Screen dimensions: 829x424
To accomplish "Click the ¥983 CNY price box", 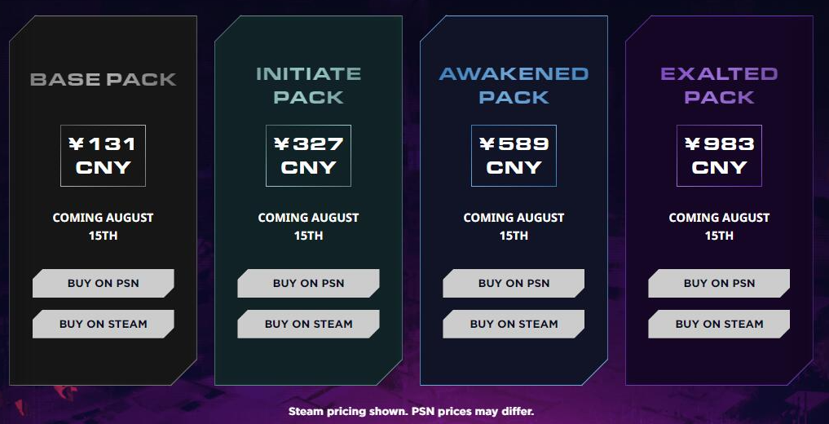I will point(719,156).
